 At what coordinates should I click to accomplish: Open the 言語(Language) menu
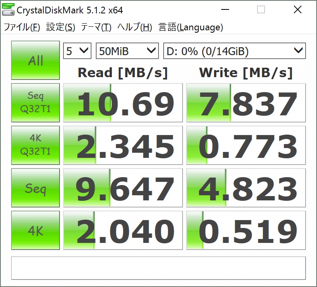(191, 27)
